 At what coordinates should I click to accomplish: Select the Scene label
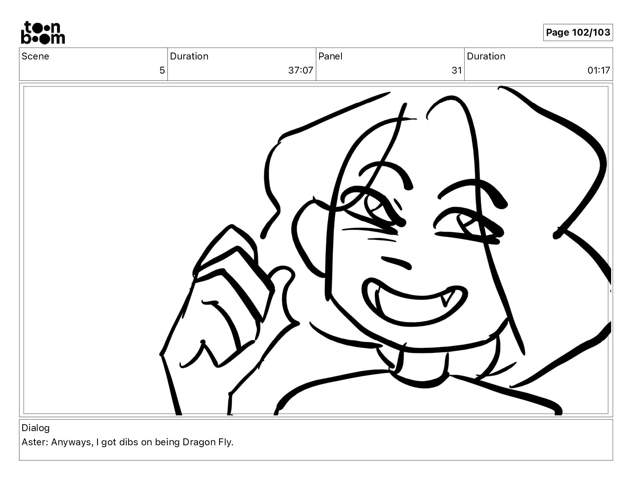35,56
